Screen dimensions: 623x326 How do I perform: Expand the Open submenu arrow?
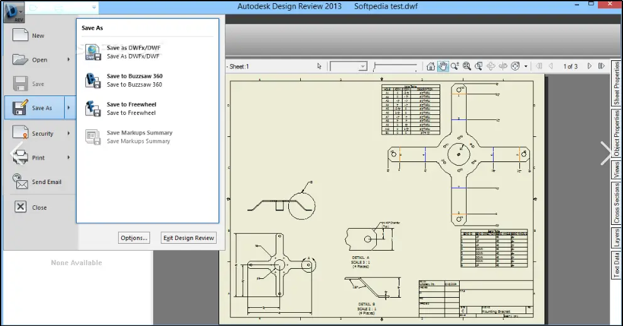tap(68, 60)
